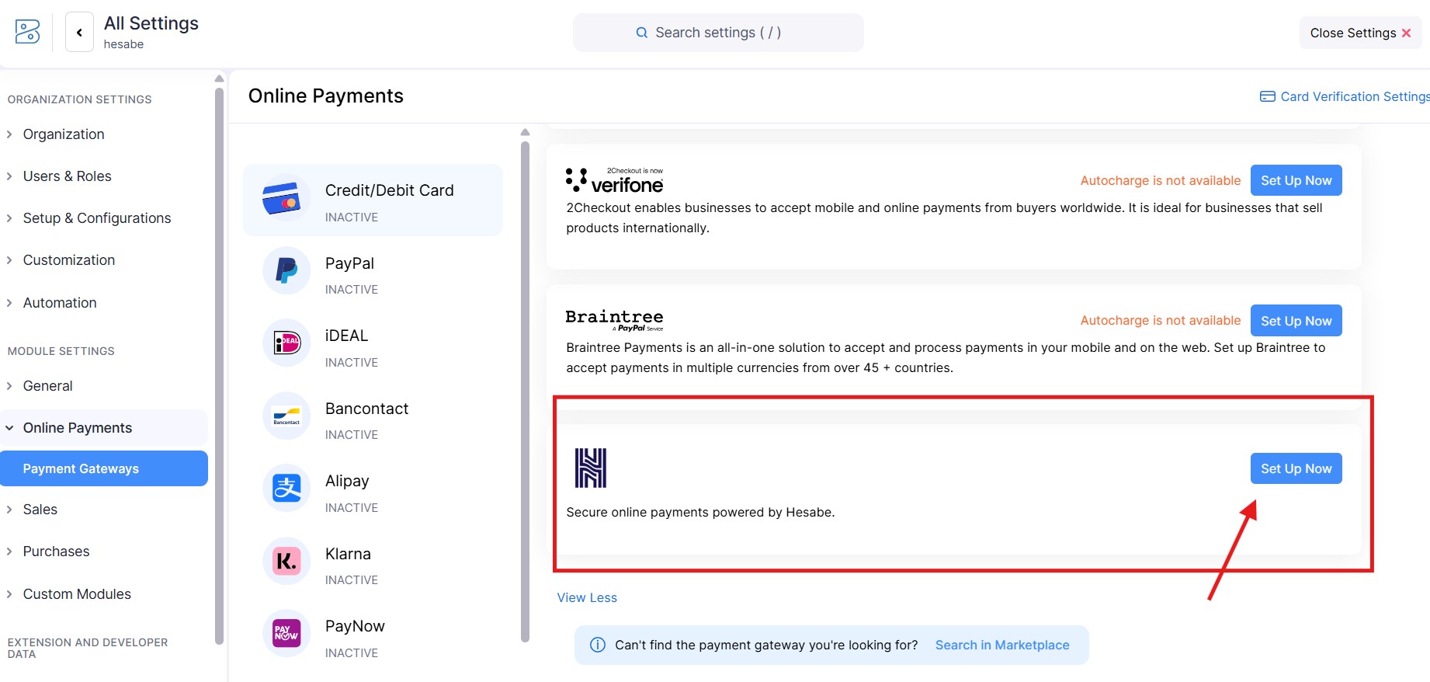
Task: Click the Credit/Debit Card icon
Action: click(281, 199)
